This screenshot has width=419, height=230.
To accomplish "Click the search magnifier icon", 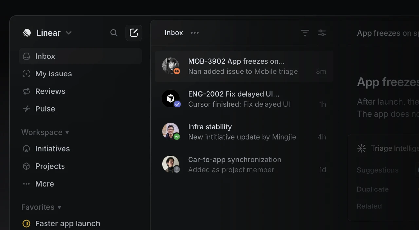I will coord(114,33).
